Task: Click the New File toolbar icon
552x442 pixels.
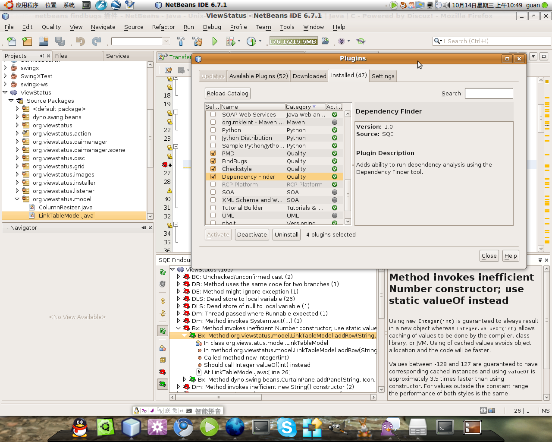Action: [12, 41]
